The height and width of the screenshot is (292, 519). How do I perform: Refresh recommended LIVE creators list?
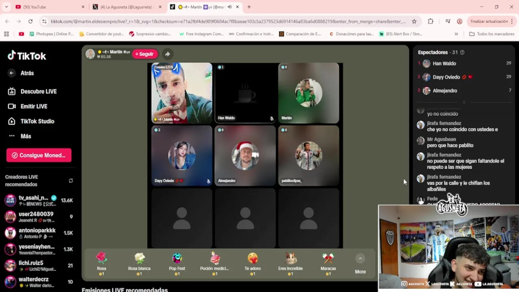pyautogui.click(x=71, y=181)
